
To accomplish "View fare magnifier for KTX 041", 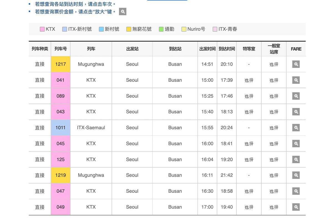I will pos(296,80).
